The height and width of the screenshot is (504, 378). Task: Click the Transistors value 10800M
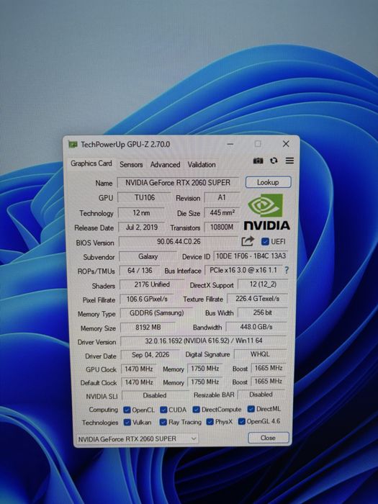pyautogui.click(x=222, y=227)
